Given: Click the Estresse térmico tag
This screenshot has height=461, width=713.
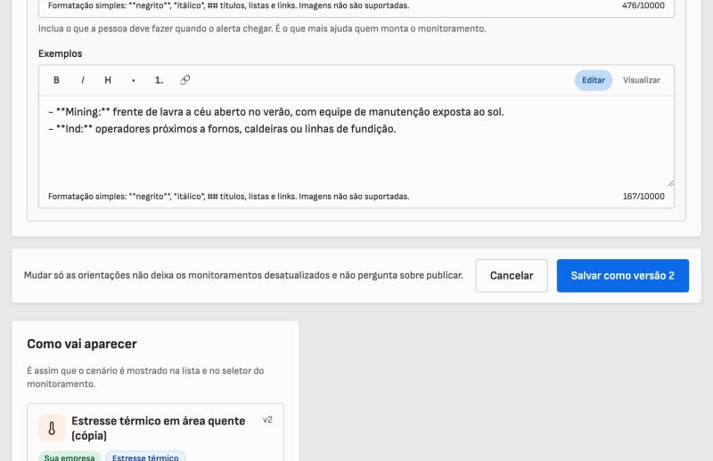Looking at the screenshot, I should click(145, 457).
